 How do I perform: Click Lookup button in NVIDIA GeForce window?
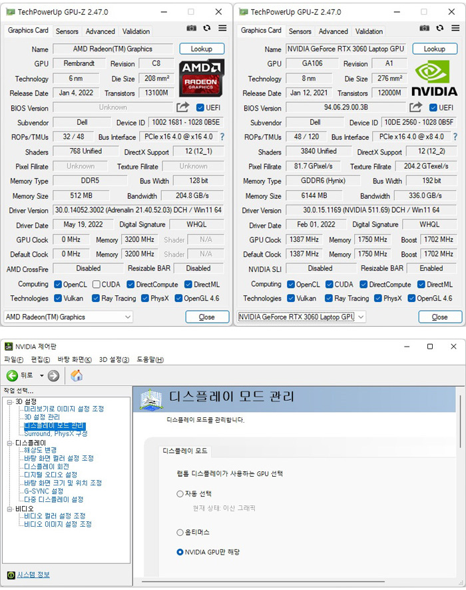435,49
